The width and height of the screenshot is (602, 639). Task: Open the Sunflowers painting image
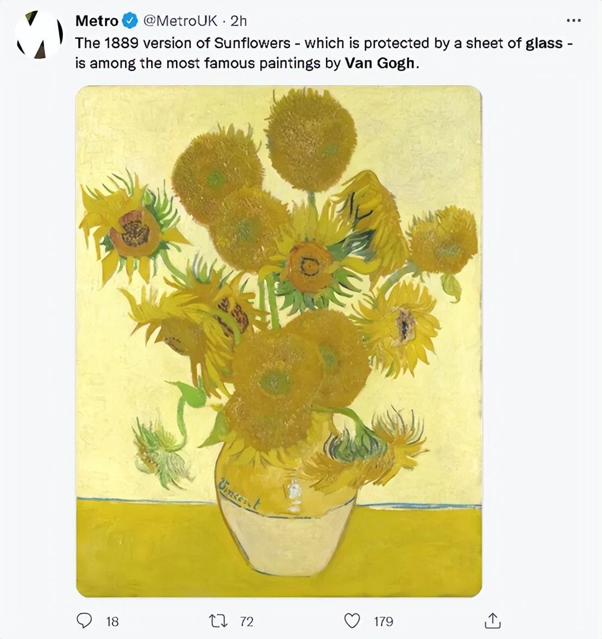pos(279,341)
